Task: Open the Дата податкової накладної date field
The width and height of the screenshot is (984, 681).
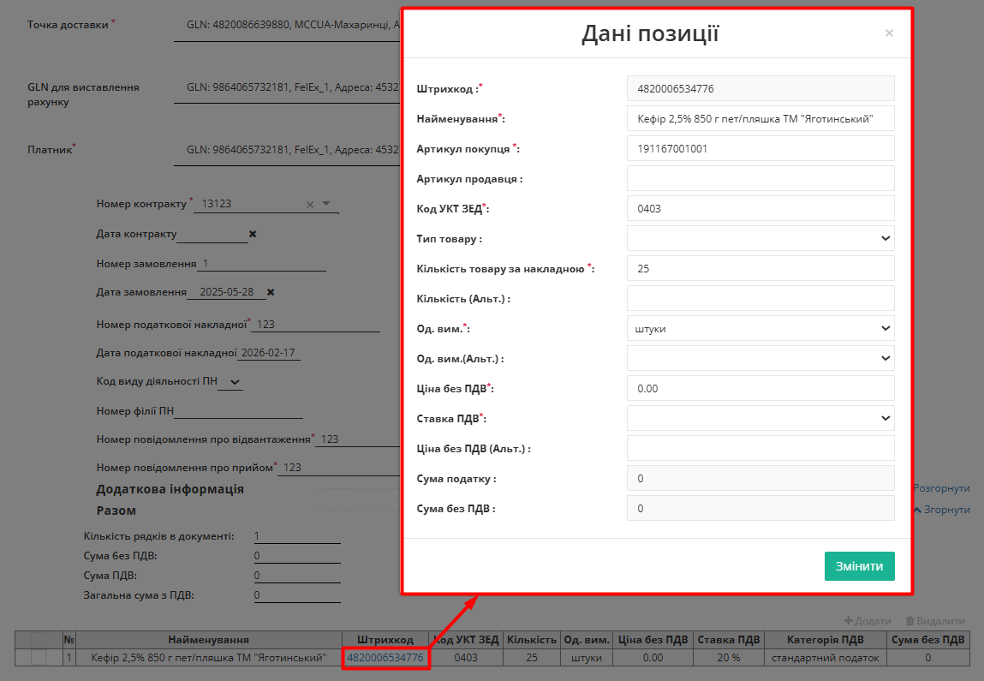Action: pyautogui.click(x=269, y=353)
